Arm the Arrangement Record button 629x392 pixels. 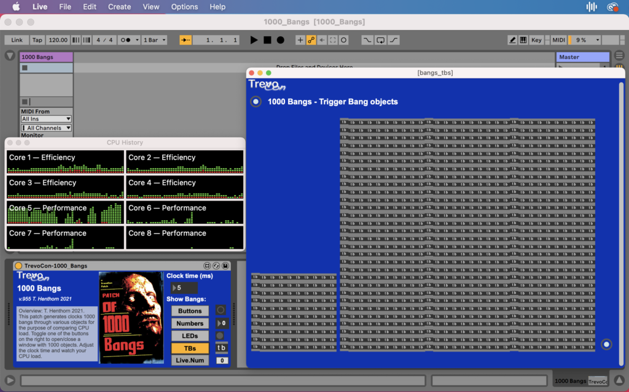tap(280, 40)
